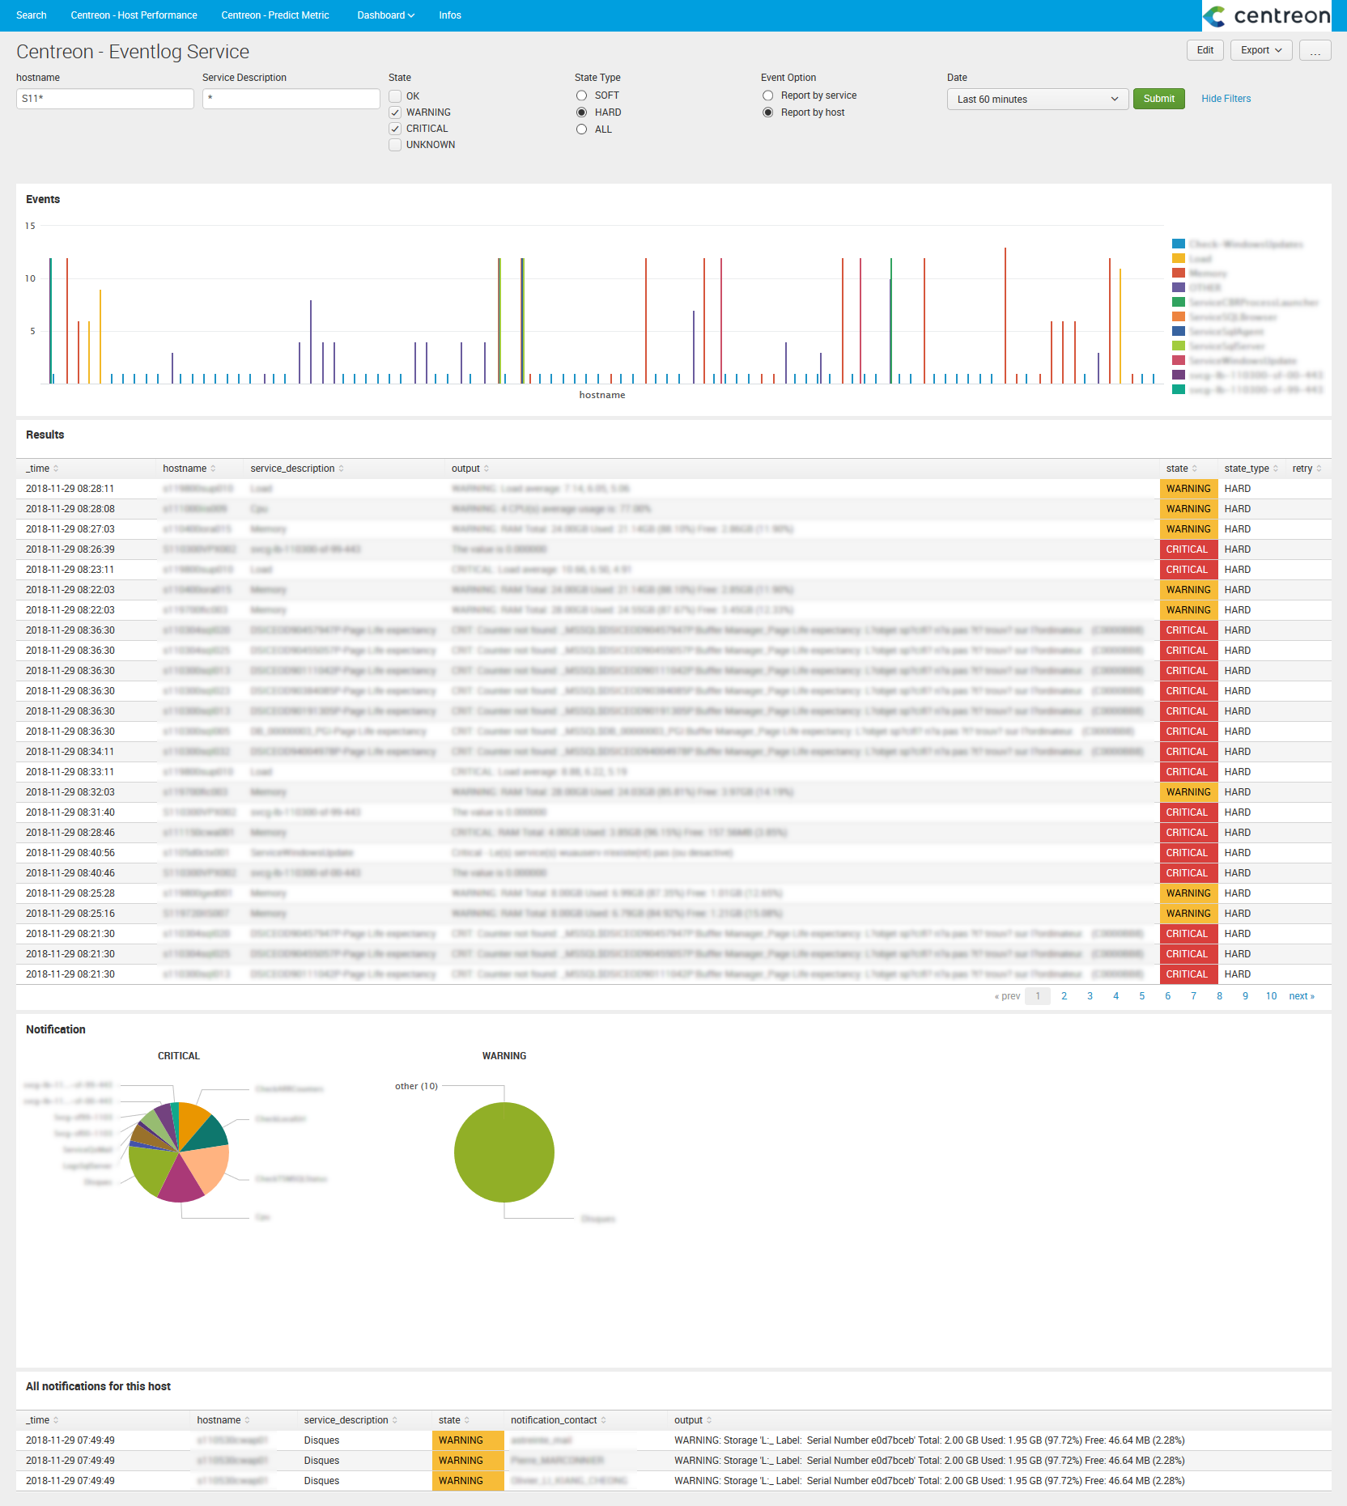Focus the Service Description input field
This screenshot has width=1347, height=1506.
[x=291, y=99]
